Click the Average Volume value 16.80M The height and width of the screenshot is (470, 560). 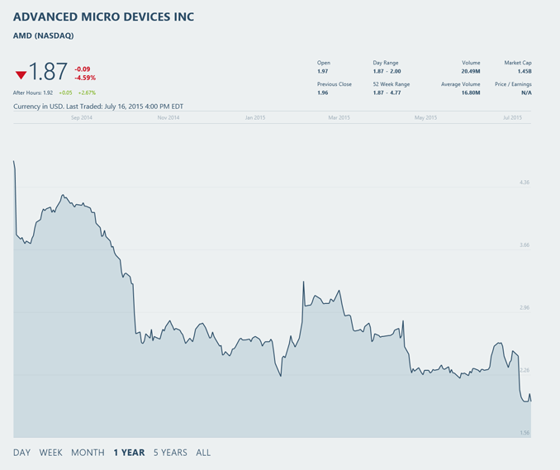[x=471, y=93]
